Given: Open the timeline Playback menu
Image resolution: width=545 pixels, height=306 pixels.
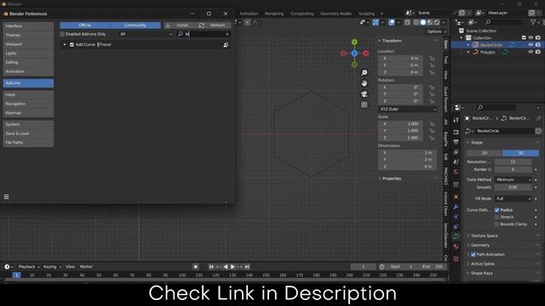Looking at the screenshot, I should pyautogui.click(x=28, y=267).
